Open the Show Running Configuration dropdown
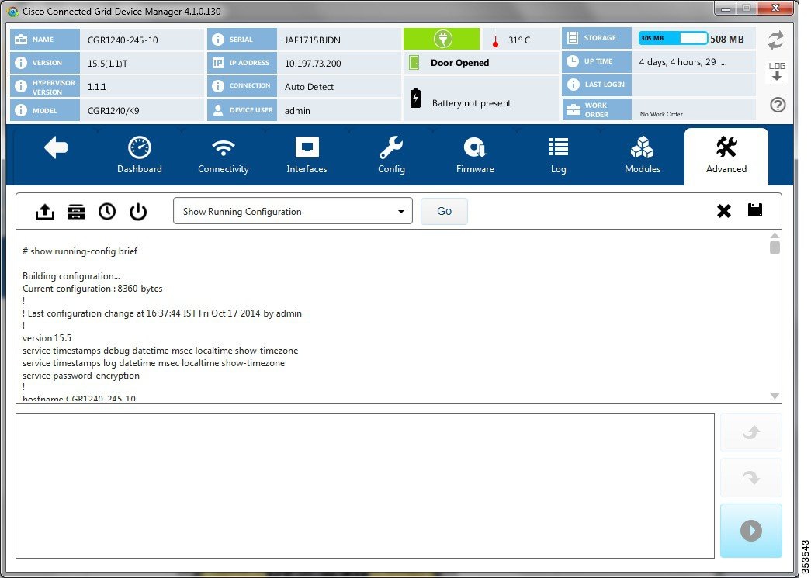Image resolution: width=811 pixels, height=578 pixels. (293, 211)
